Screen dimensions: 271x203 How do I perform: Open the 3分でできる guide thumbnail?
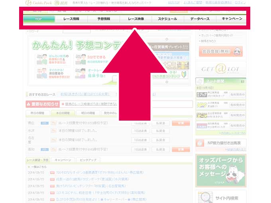92,59
